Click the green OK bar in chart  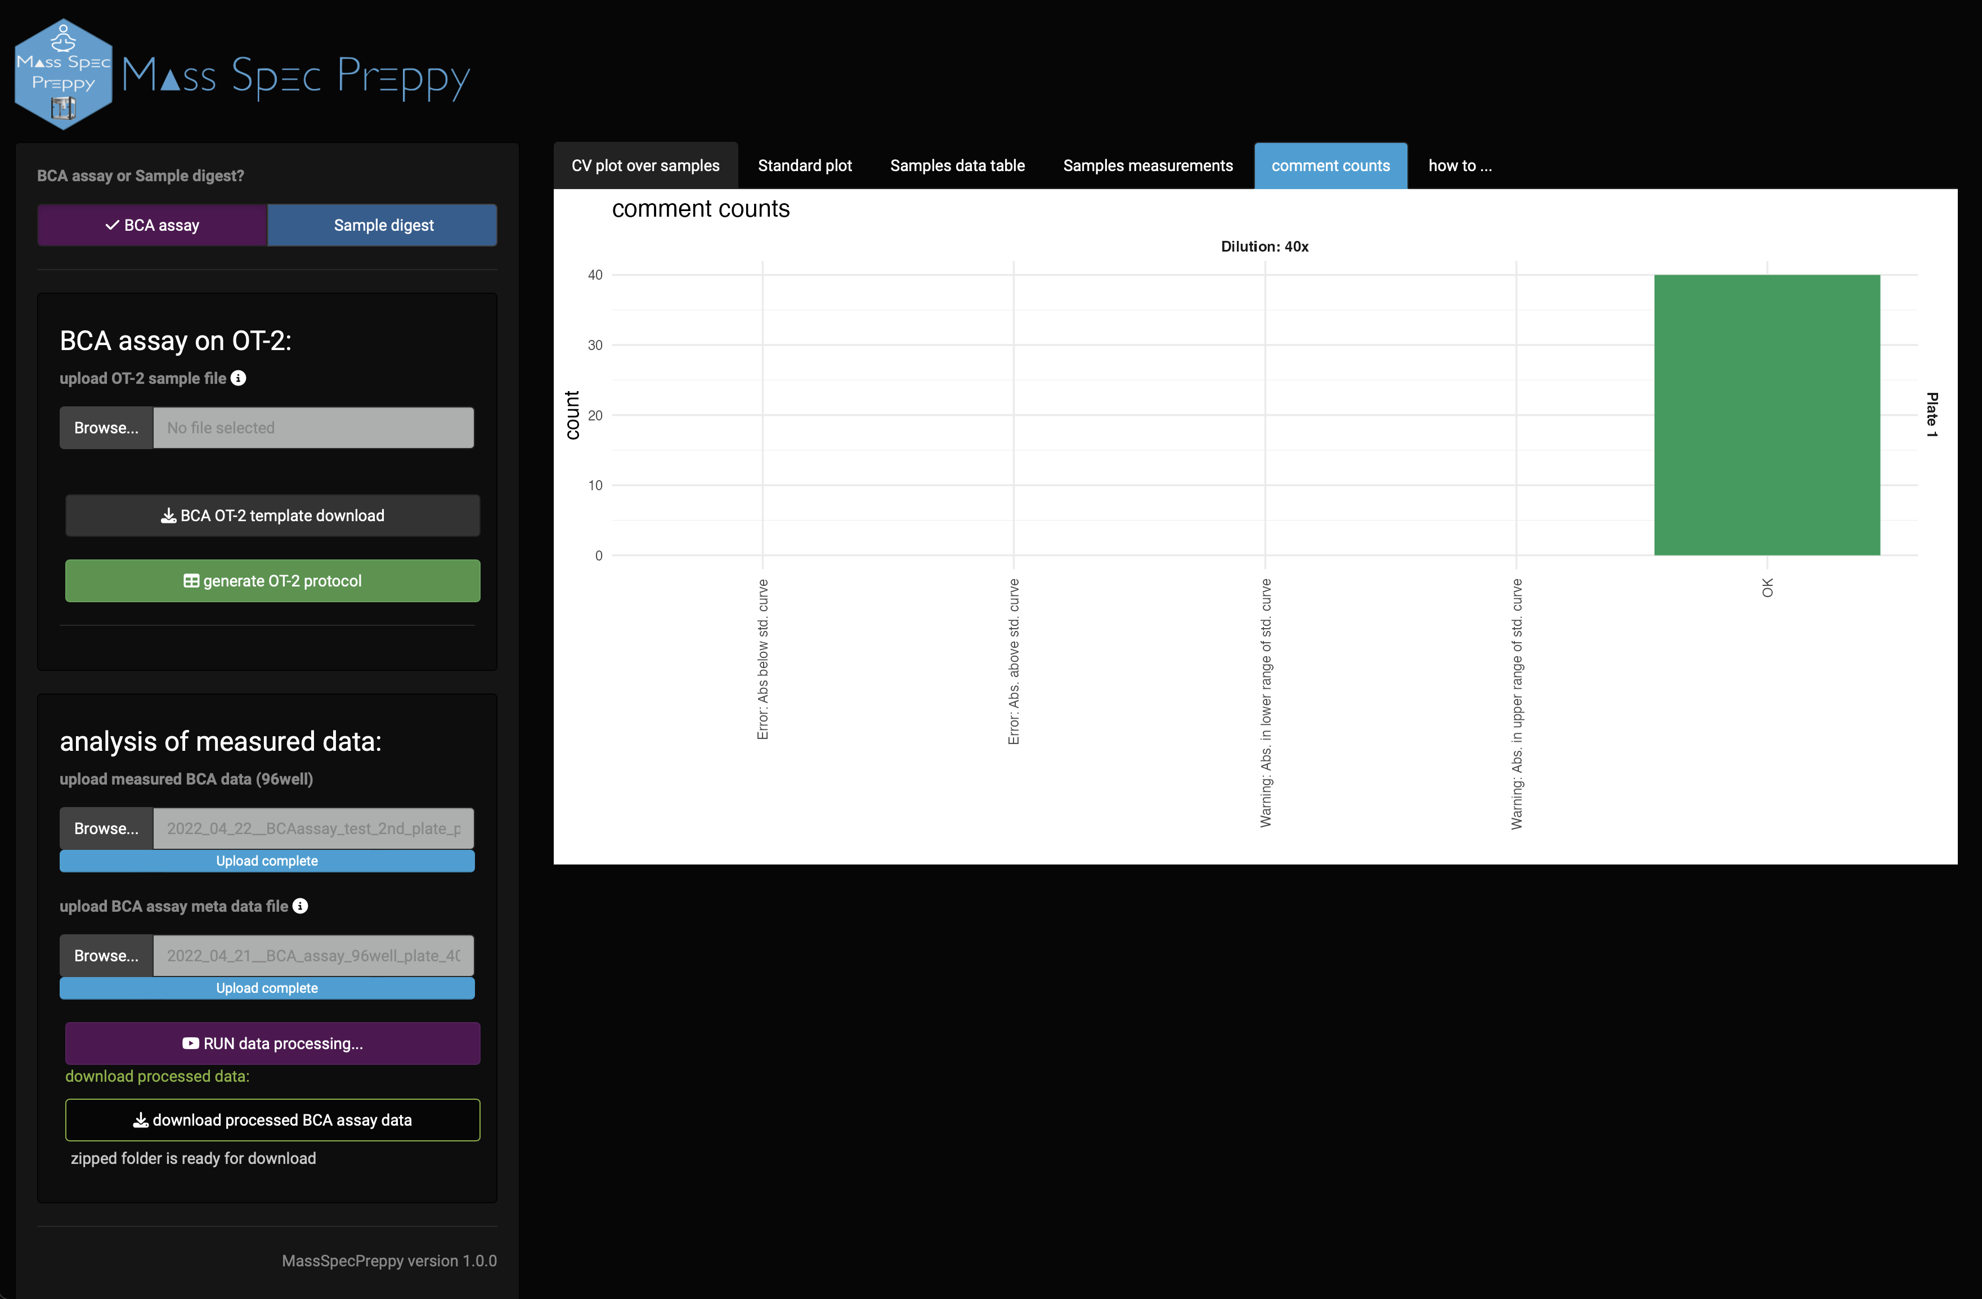[1765, 415]
